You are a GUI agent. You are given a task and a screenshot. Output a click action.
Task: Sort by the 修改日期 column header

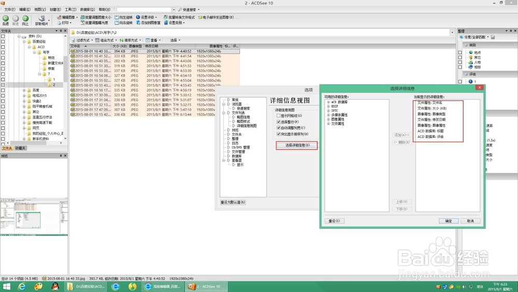pos(169,46)
